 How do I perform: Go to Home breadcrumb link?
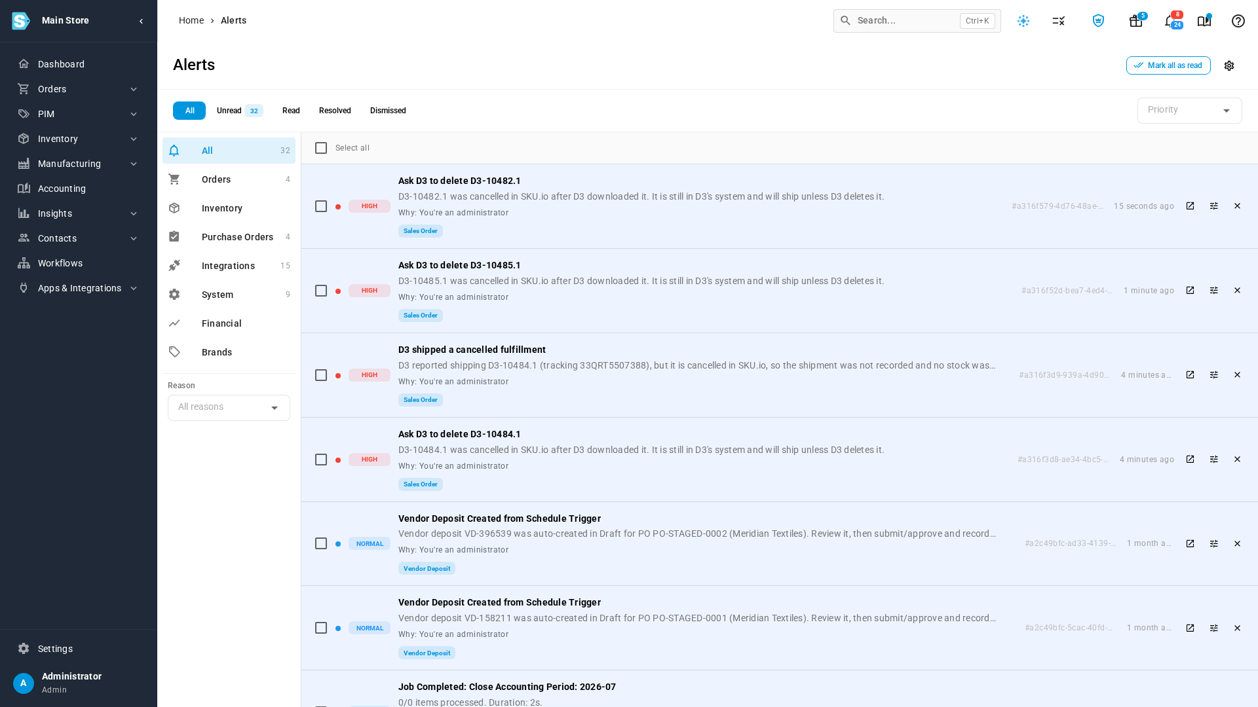191,21
